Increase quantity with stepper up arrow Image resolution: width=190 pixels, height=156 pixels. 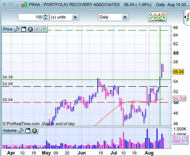46,16
